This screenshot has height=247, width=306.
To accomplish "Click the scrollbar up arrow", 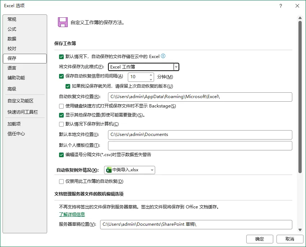I will point(300,18).
